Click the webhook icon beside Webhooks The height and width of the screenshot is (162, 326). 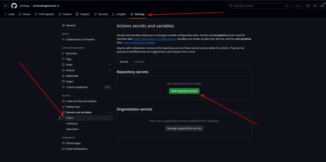click(x=63, y=76)
